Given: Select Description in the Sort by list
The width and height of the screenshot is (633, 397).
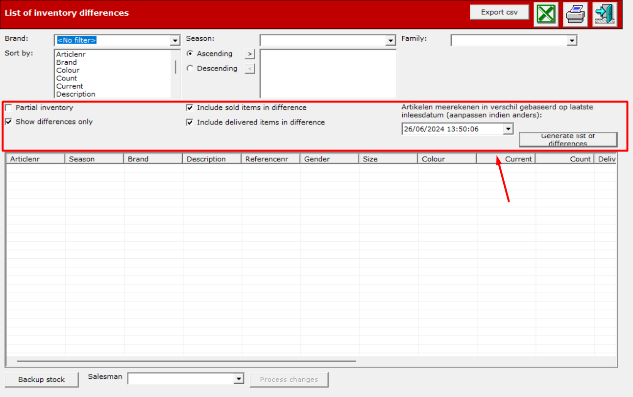Looking at the screenshot, I should 75,94.
